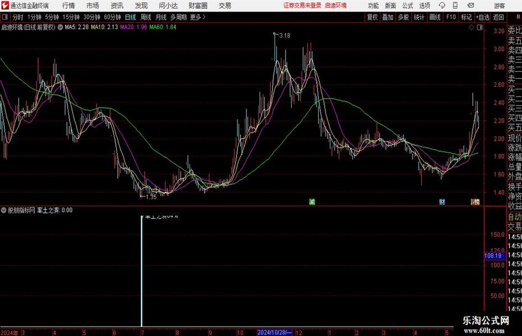Open the mail messages icon
The image size is (522, 336).
[471, 6]
